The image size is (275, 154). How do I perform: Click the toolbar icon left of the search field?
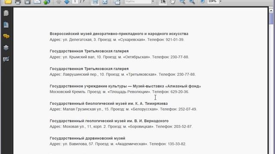pos(117,2)
